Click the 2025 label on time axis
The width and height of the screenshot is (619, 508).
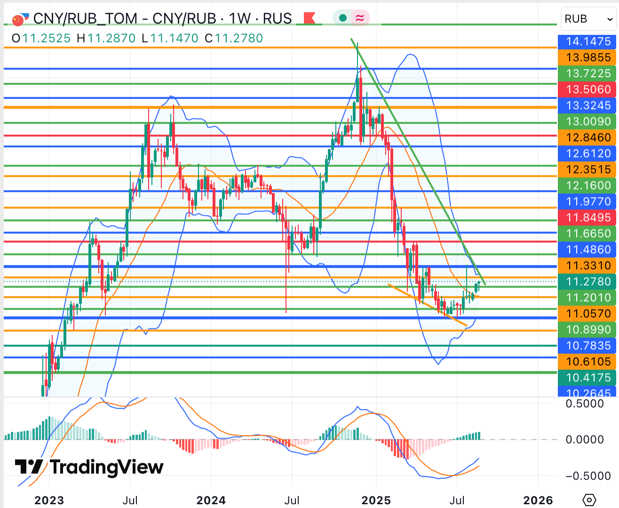pyautogui.click(x=376, y=500)
